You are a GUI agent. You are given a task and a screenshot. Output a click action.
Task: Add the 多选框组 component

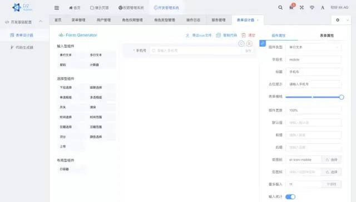coord(101,97)
